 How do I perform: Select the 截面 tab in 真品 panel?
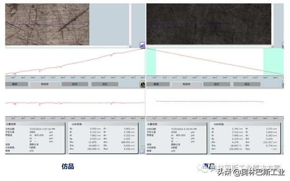pyautogui.click(x=158, y=84)
